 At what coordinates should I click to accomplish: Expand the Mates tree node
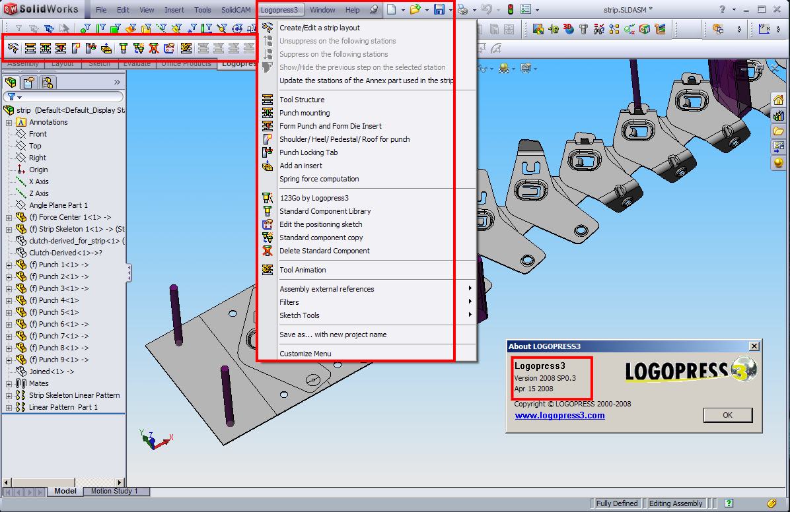coord(9,383)
